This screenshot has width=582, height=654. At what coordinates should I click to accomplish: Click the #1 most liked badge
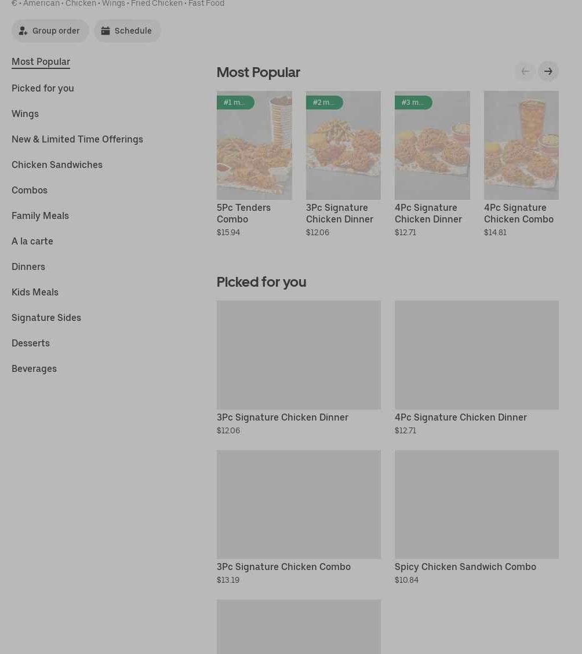click(235, 103)
